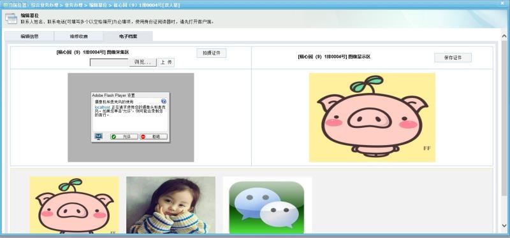Click the 浏览... browse button
Screen dimensions: 510x238
(x=143, y=62)
